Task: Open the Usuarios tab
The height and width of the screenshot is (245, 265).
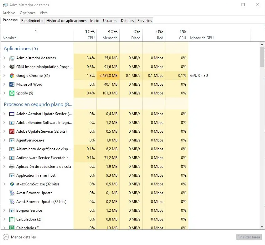Action: pos(110,21)
